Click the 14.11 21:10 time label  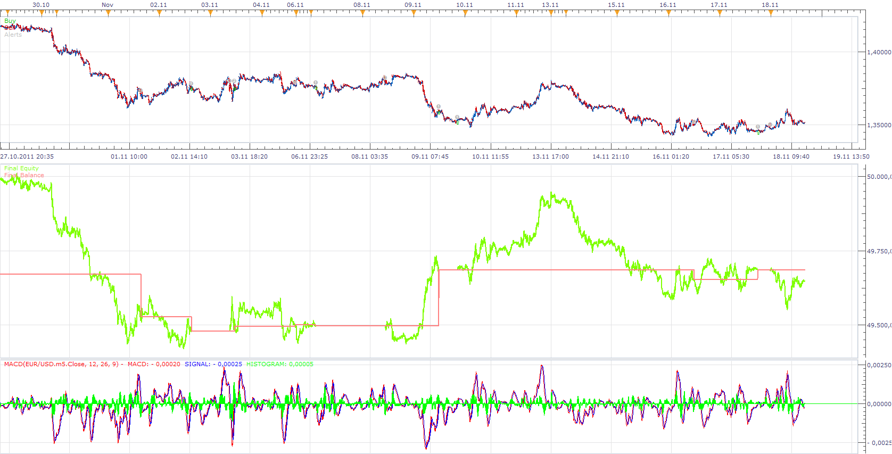pyautogui.click(x=611, y=156)
